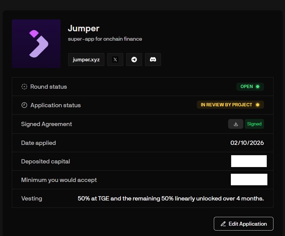Image resolution: width=285 pixels, height=236 pixels.
Task: Click the 'Date applied' label
Action: coord(39,143)
